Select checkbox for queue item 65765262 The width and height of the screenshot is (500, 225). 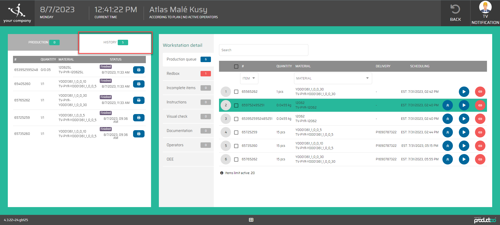click(x=236, y=159)
